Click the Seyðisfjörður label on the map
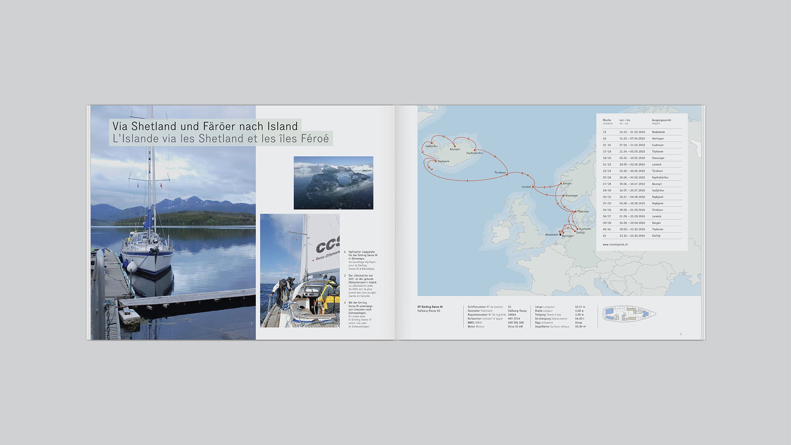This screenshot has width=791, height=445. pyautogui.click(x=475, y=153)
